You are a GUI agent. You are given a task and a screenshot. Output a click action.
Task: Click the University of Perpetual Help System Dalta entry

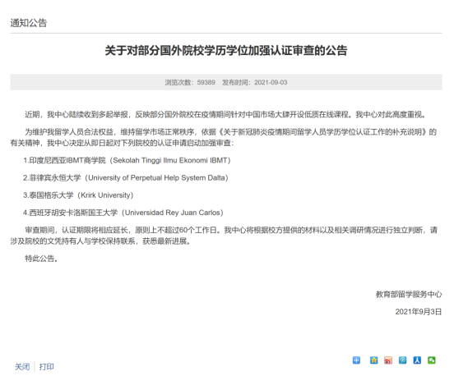(x=126, y=178)
